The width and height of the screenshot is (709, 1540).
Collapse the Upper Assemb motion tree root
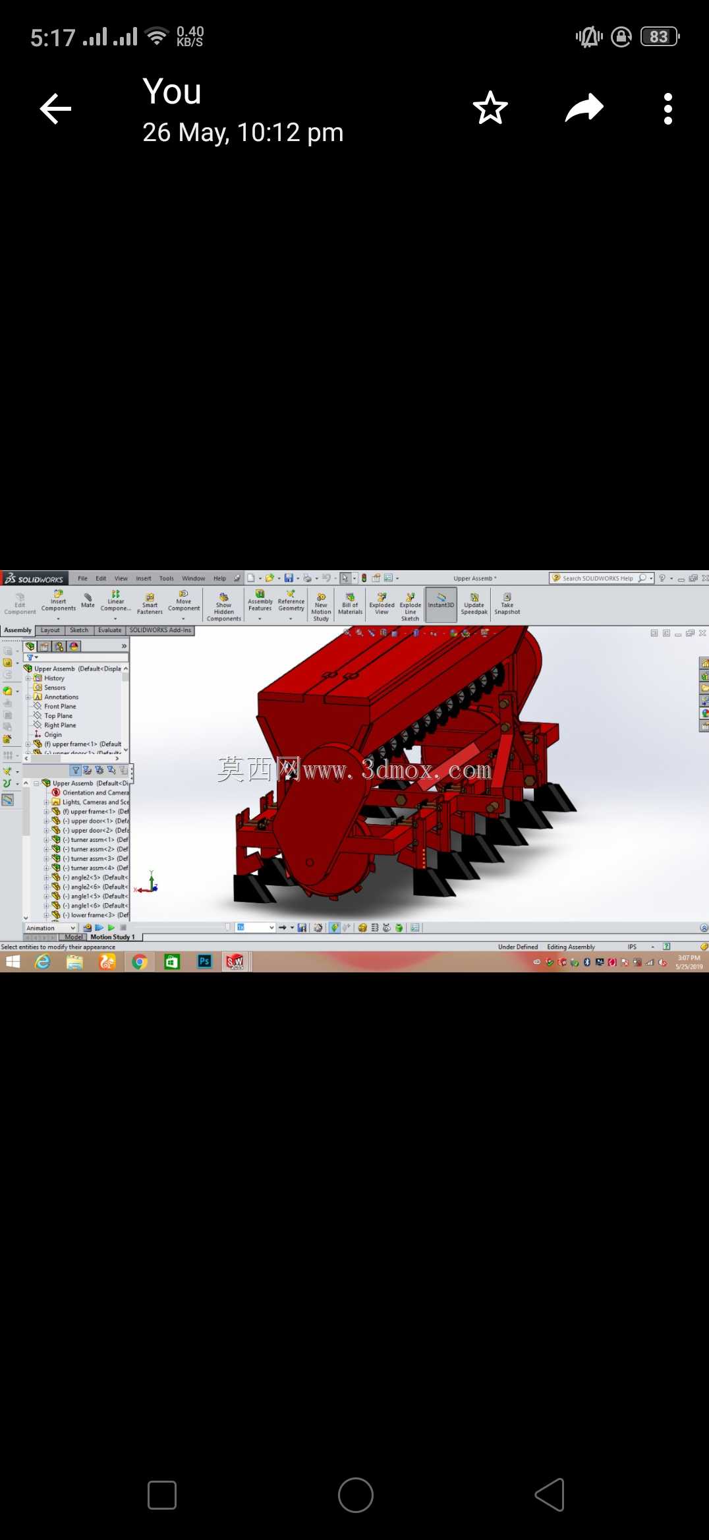coord(37,783)
